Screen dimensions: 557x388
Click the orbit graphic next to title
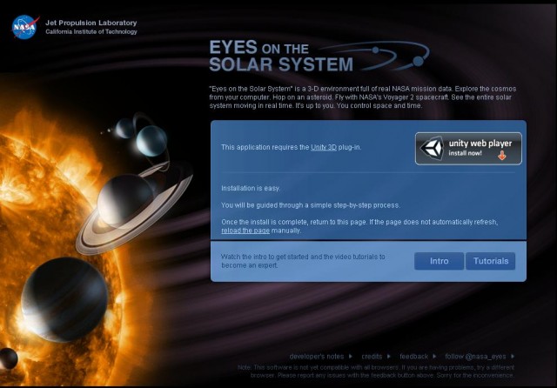(377, 56)
